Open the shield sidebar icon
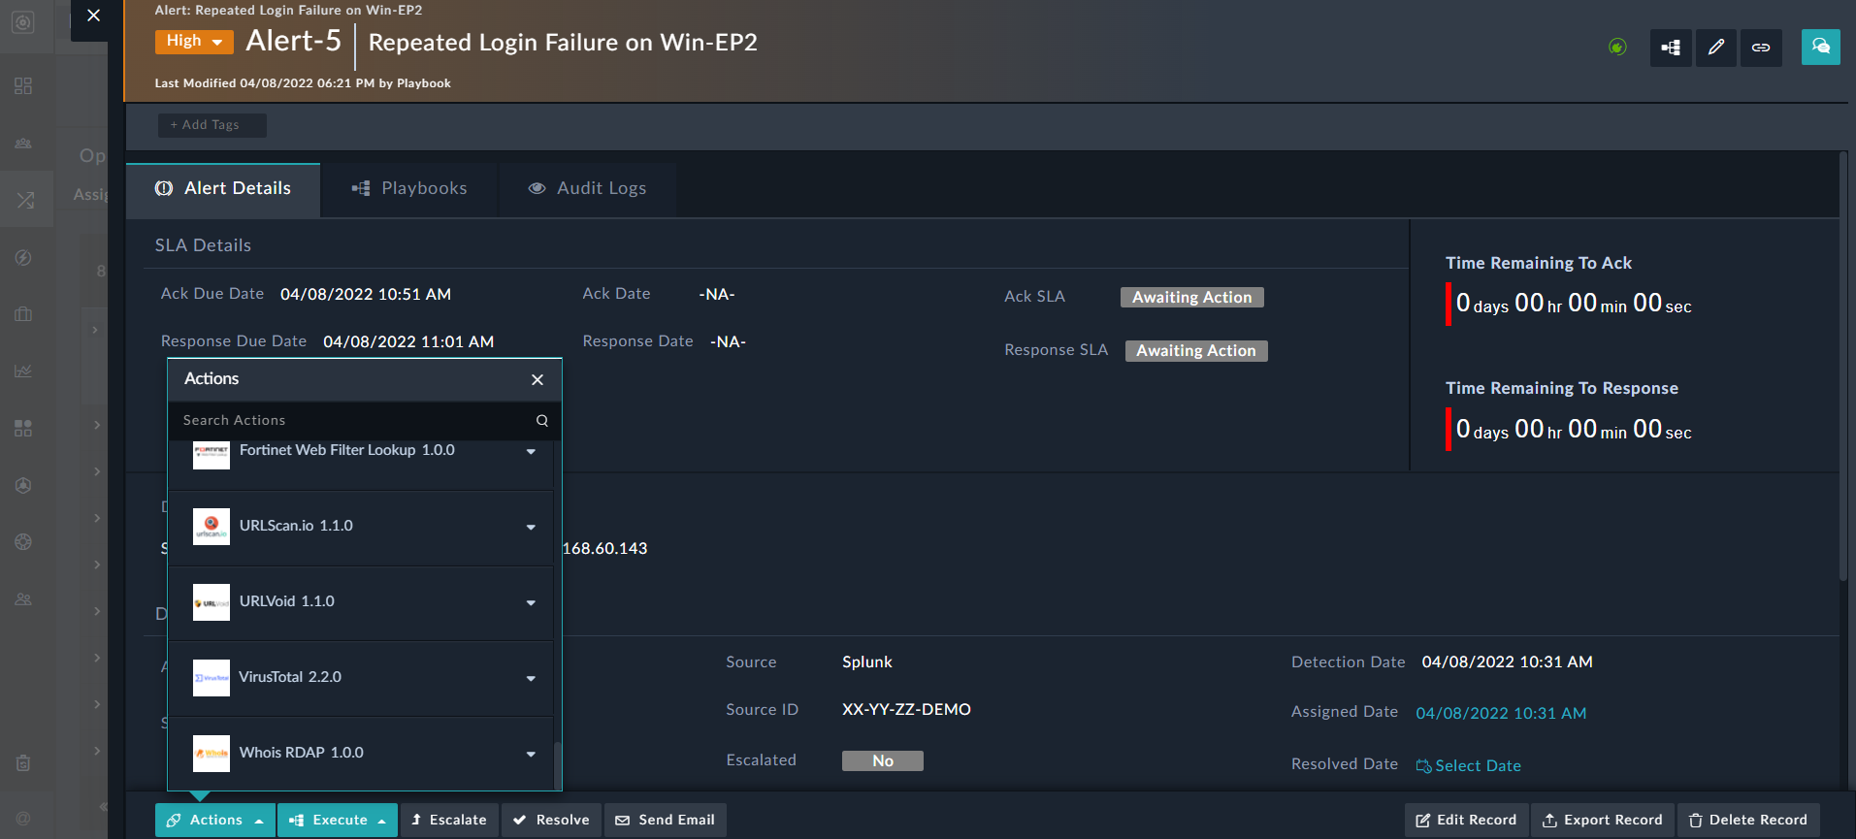The height and width of the screenshot is (839, 1856). (x=24, y=485)
